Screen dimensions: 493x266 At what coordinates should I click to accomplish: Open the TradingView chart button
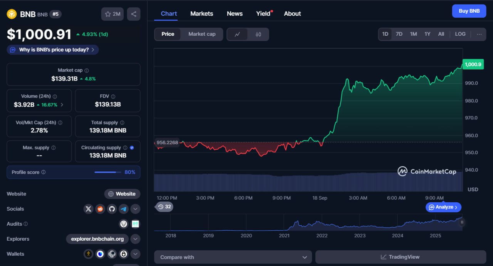point(401,257)
